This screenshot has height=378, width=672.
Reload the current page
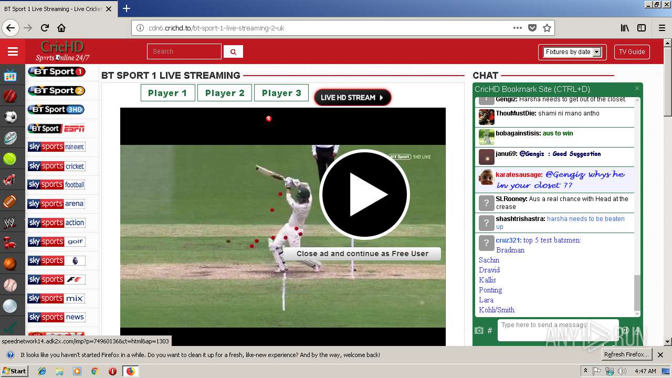[45, 28]
